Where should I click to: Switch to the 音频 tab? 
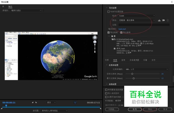coord(123,60)
